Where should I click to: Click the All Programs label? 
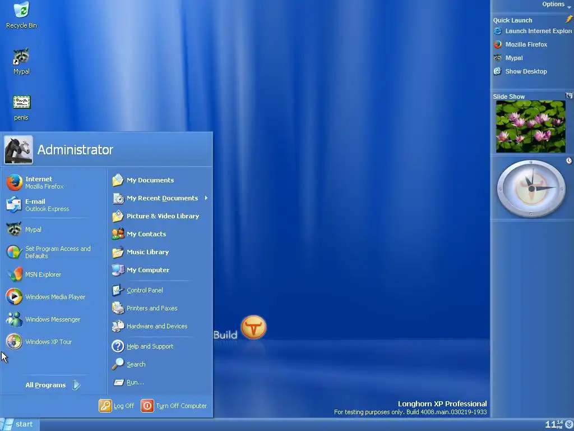coord(45,385)
